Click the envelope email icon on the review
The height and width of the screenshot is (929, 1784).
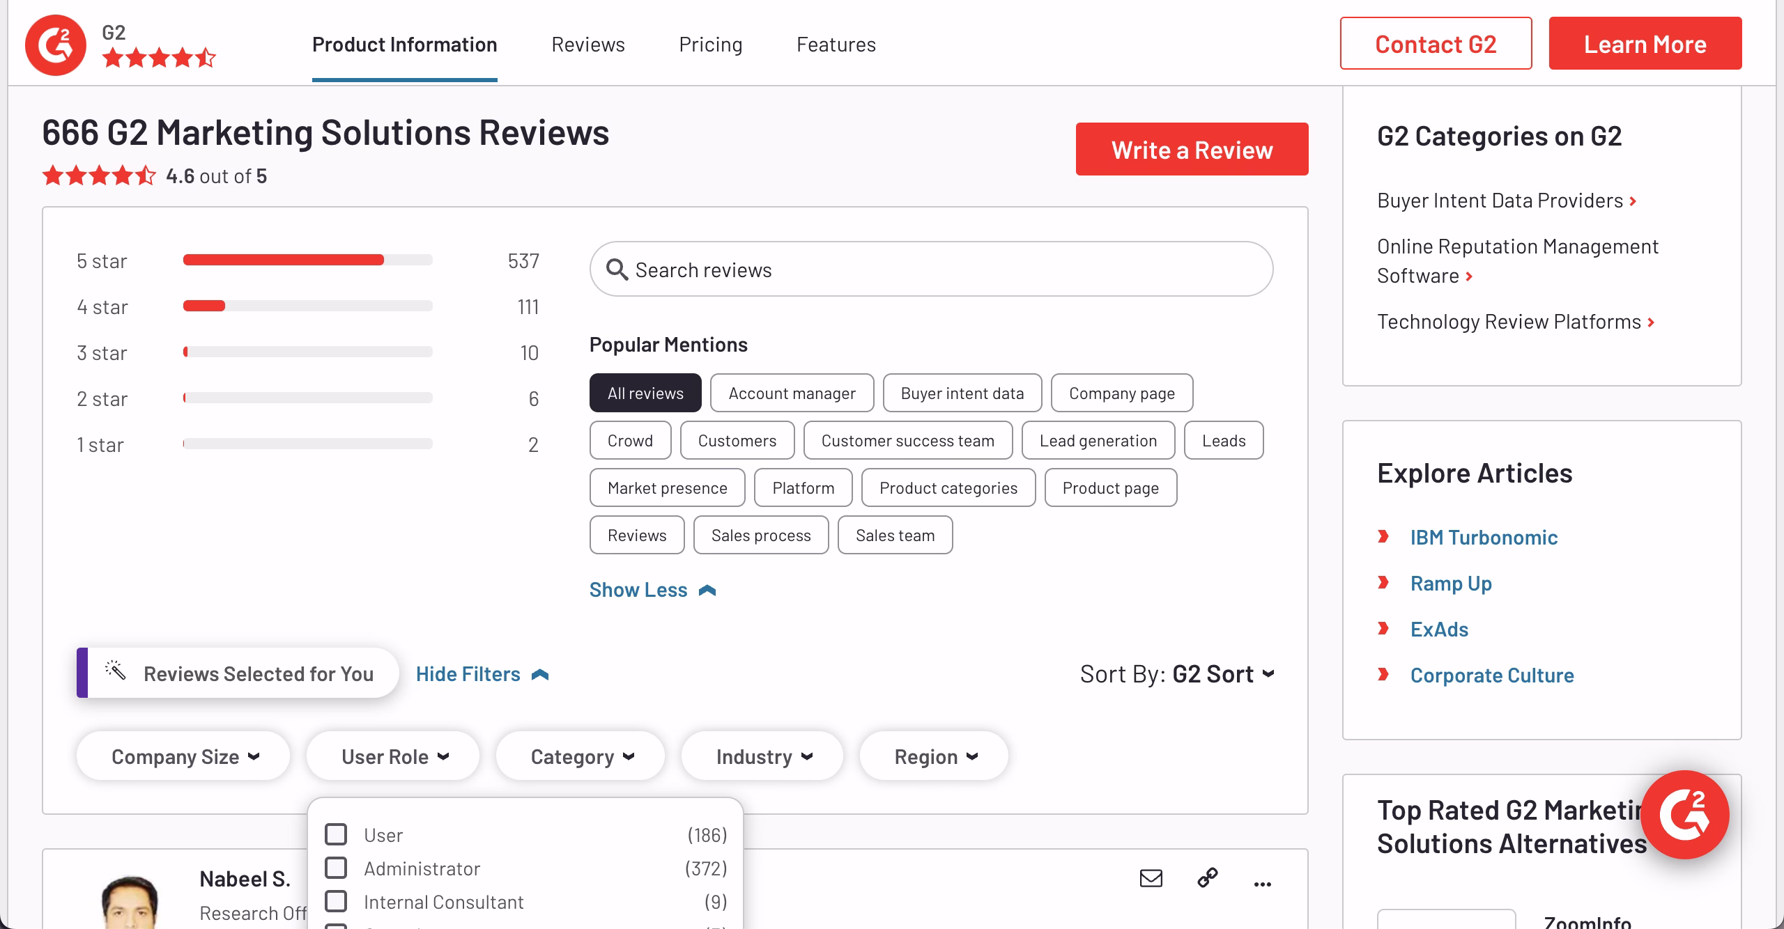click(1151, 878)
